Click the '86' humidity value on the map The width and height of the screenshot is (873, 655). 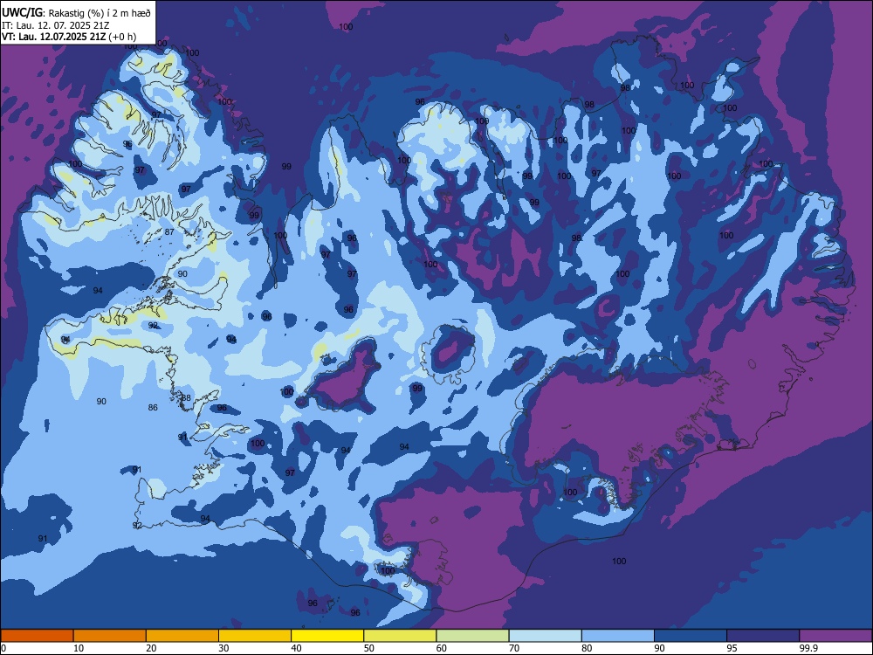tap(153, 407)
